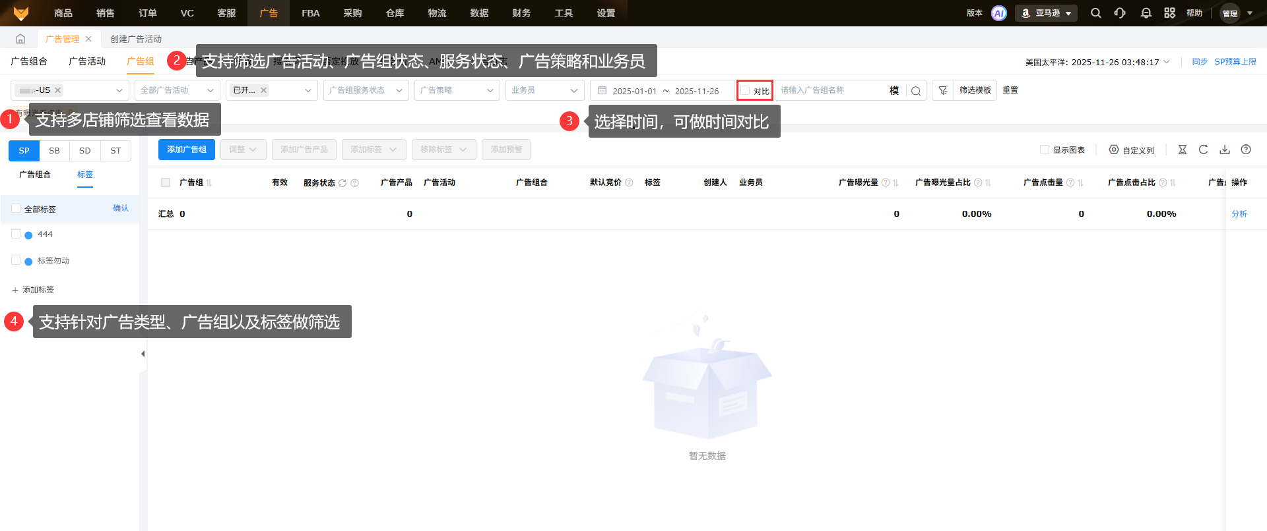Collapse the left sidebar panel arrow
This screenshot has width=1267, height=531.
pyautogui.click(x=143, y=354)
